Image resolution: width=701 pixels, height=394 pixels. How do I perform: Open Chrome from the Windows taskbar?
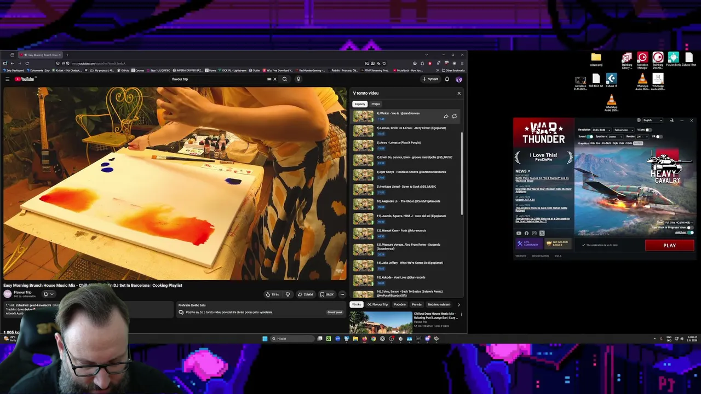coord(374,339)
